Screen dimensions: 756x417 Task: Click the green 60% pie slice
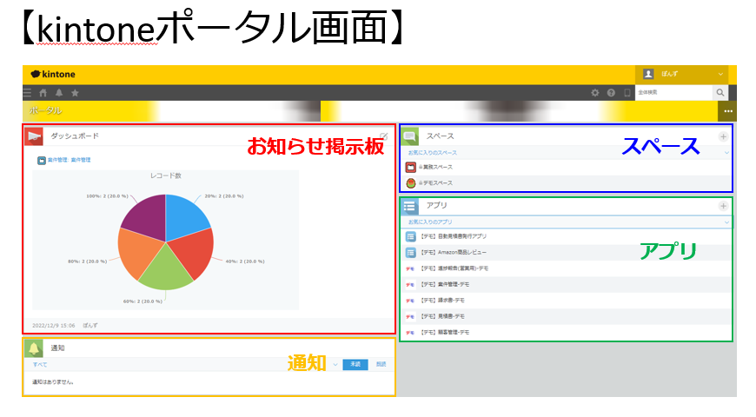pos(166,273)
